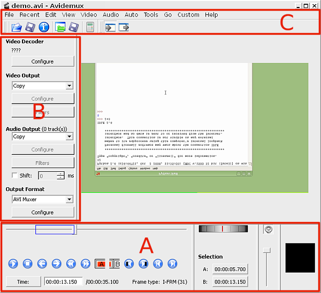Open the calculator tool in toolbar
Viewport: 321px width, 293px height.
[90, 27]
